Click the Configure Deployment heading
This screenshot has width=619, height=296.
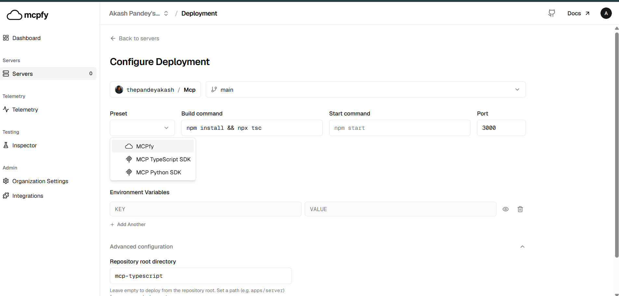(x=160, y=61)
